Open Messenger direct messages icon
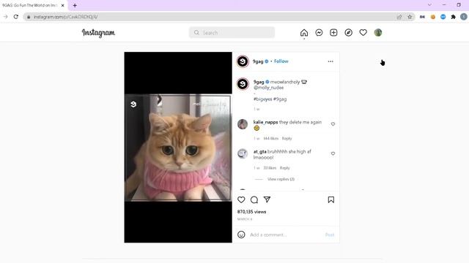Viewport: 469px width, 263px height. pyautogui.click(x=319, y=32)
